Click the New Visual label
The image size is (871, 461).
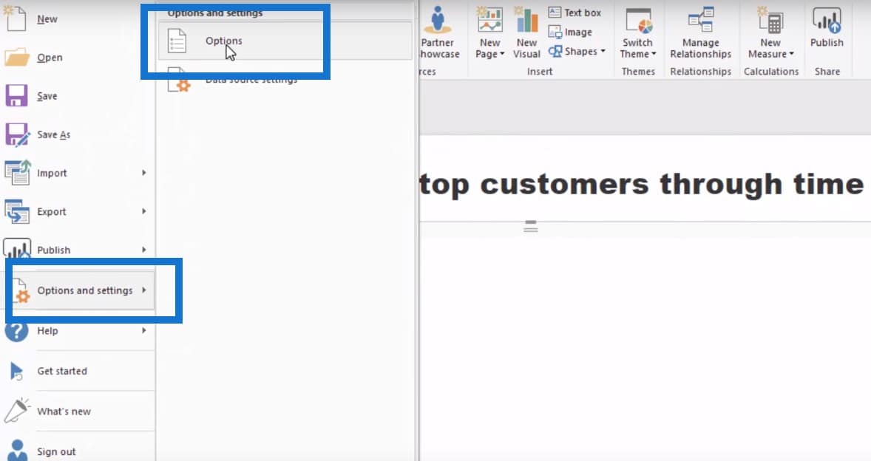coord(526,48)
